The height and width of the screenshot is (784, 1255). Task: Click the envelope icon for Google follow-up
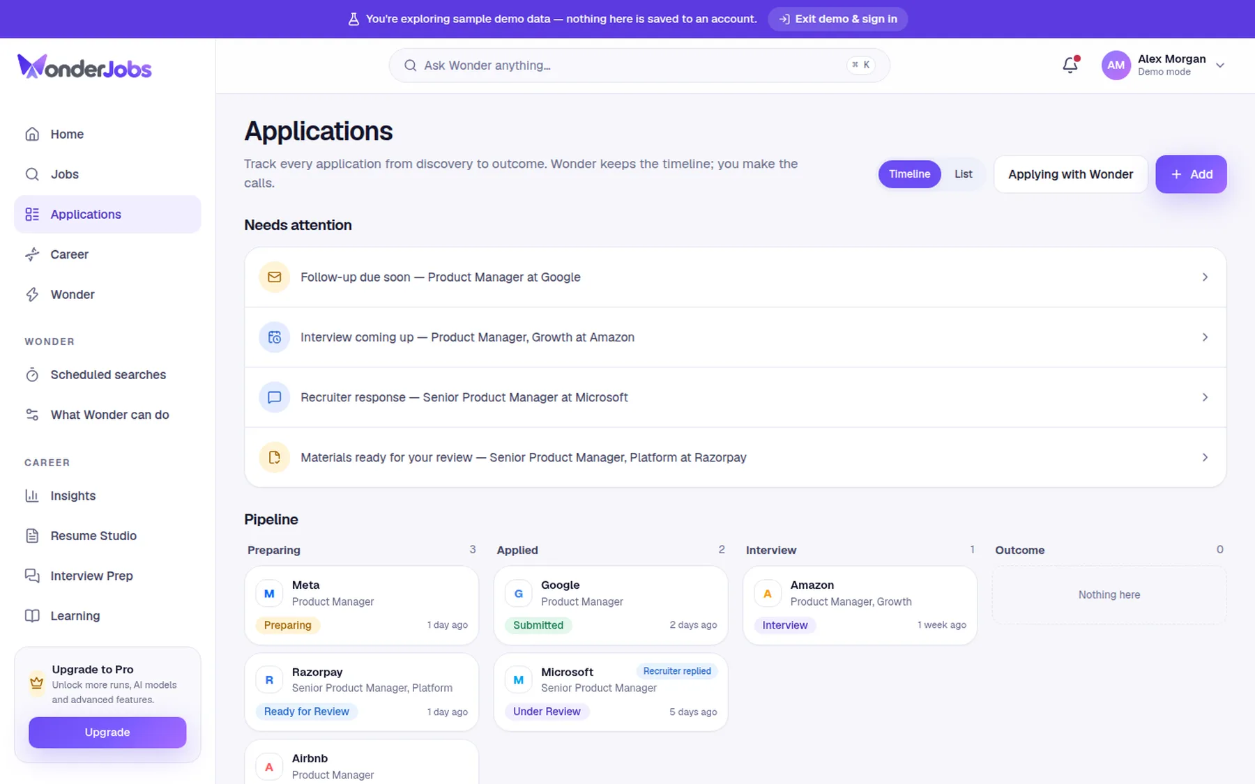point(274,277)
